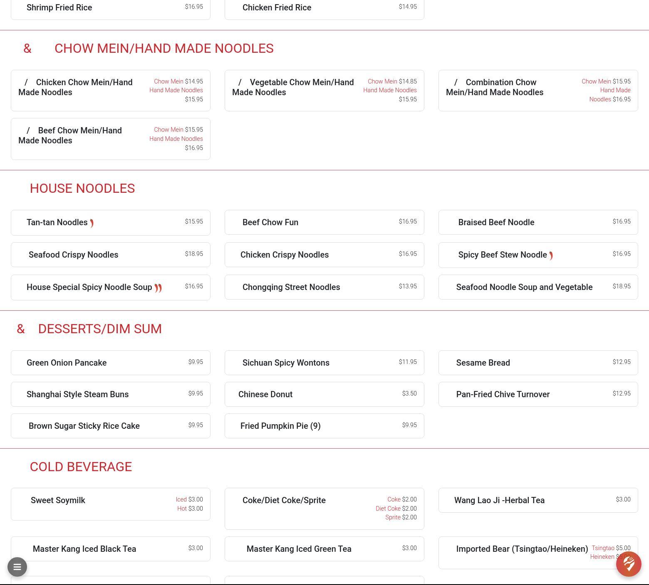Viewport: 649px width, 585px height.
Task: Open the Coke/Diet Coke/Sprite beverage card
Action: coord(324,509)
